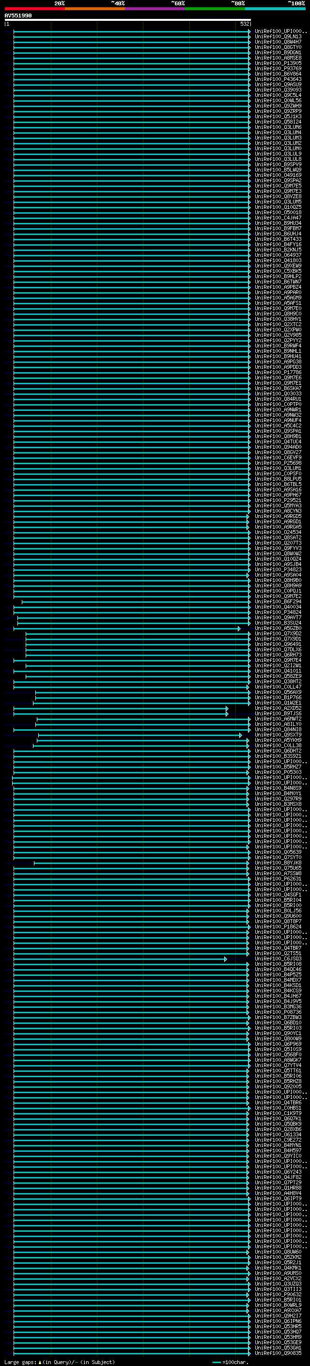
Task: Select hit label UniRef100_Q96491
Action: click(278, 644)
